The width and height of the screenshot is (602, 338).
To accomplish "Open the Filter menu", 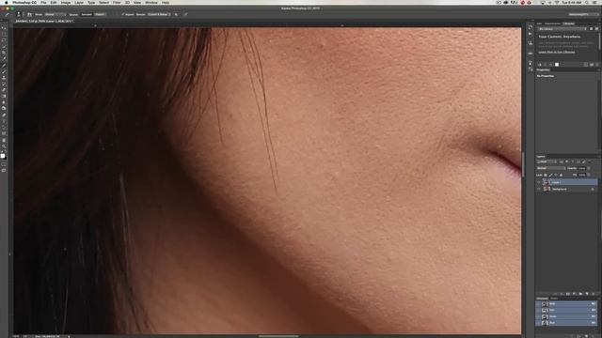I will coord(117,2).
